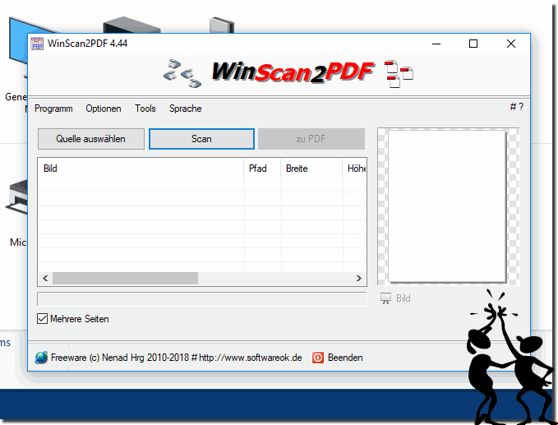Maximize the WinScan2PDF window
558x425 pixels.
(x=473, y=44)
